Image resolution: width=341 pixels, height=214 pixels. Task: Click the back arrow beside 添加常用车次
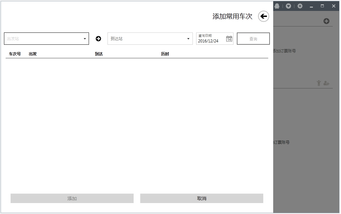click(x=264, y=16)
